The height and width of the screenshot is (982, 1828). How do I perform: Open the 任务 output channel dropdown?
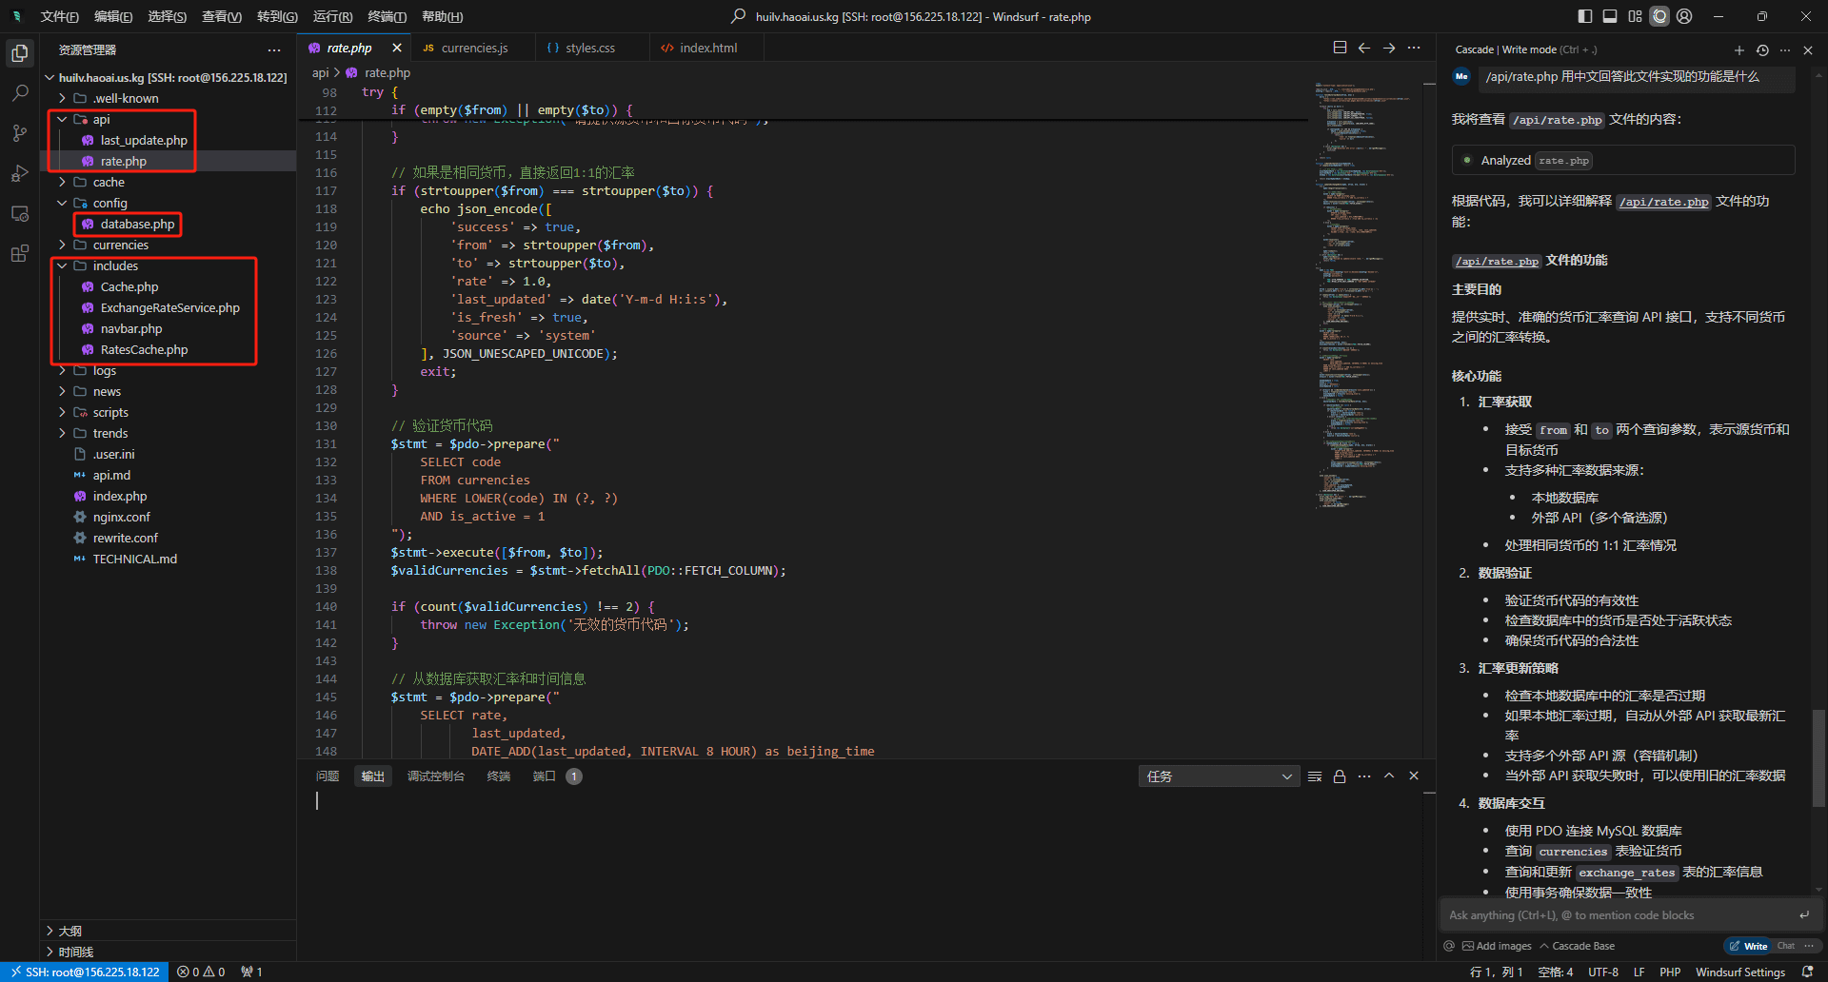[x=1219, y=776]
